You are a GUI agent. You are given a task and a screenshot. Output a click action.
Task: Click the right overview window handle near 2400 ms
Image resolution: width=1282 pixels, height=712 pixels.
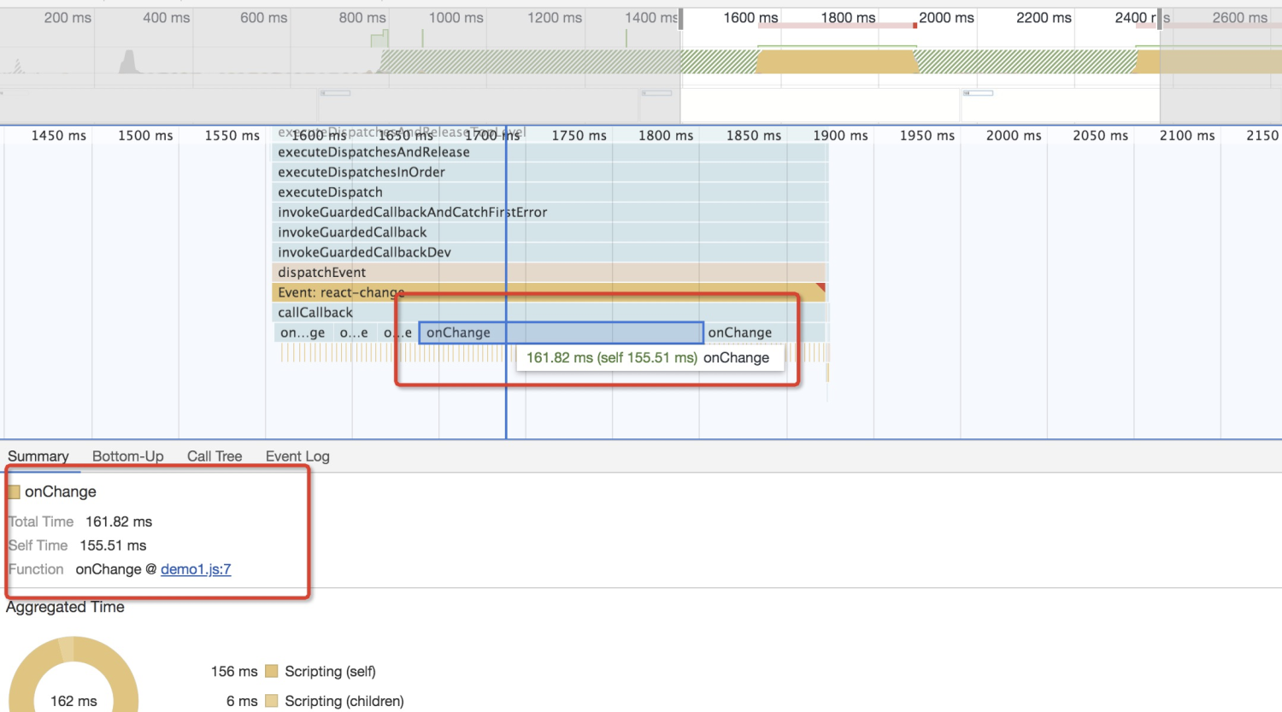pyautogui.click(x=1160, y=19)
